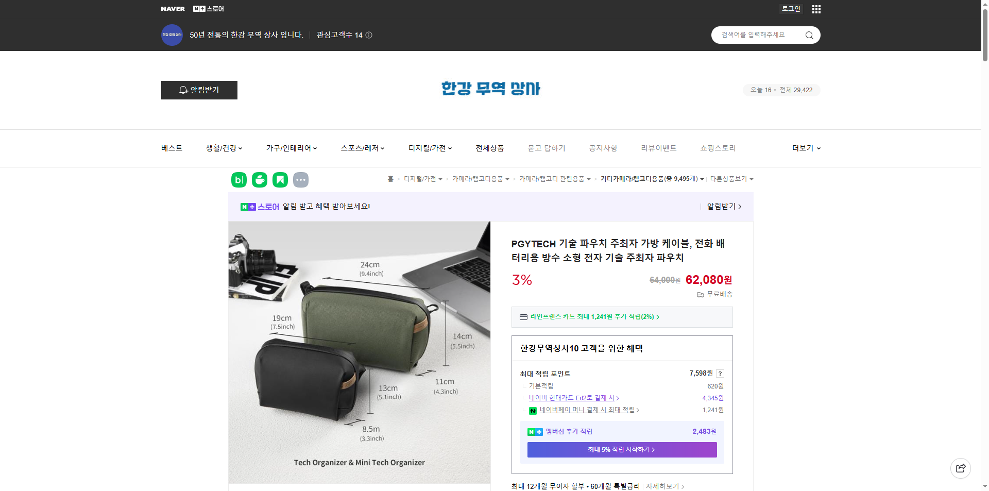This screenshot has height=491, width=989.
Task: Open the 더보기 dropdown in navigation
Action: tap(805, 148)
